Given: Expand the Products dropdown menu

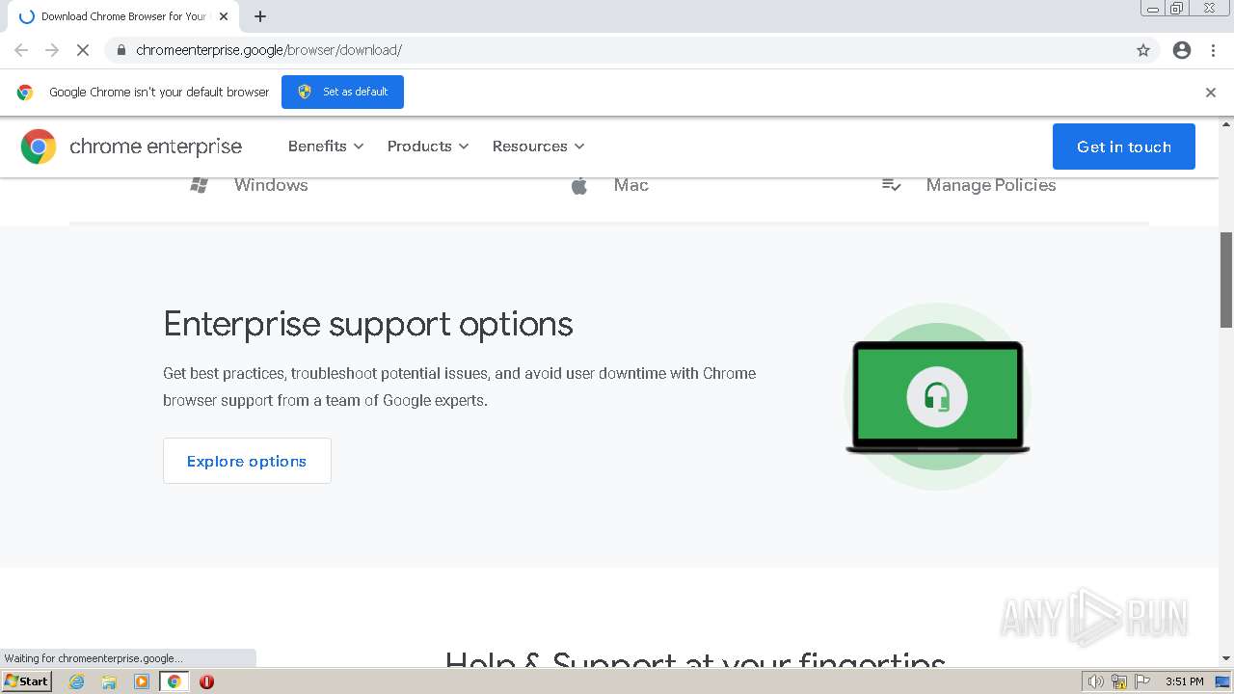Looking at the screenshot, I should click(x=428, y=147).
